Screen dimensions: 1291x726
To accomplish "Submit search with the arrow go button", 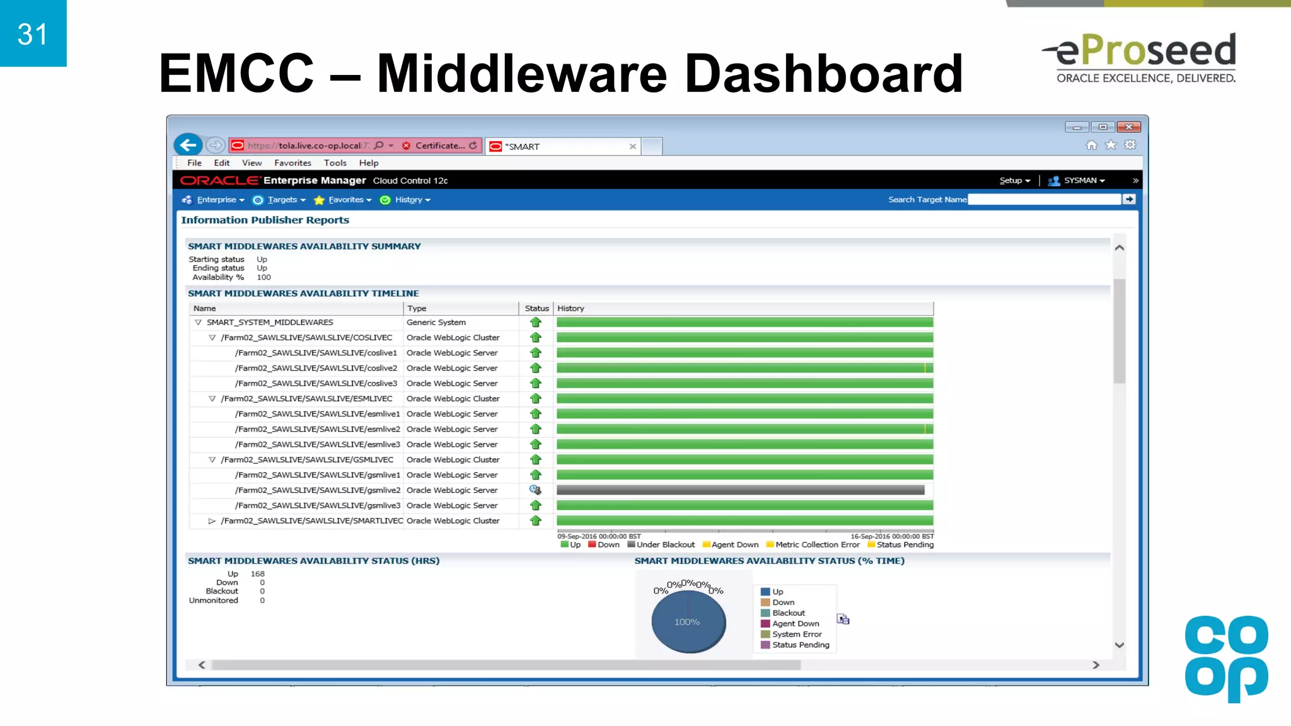I will 1129,199.
